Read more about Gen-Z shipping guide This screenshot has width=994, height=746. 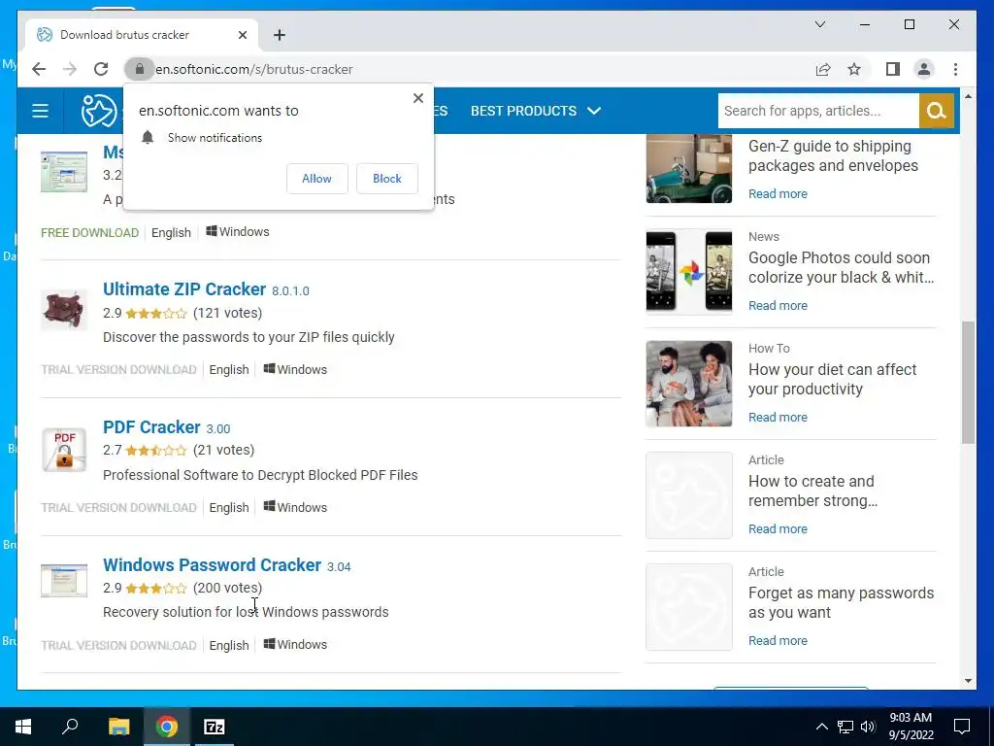(x=778, y=194)
